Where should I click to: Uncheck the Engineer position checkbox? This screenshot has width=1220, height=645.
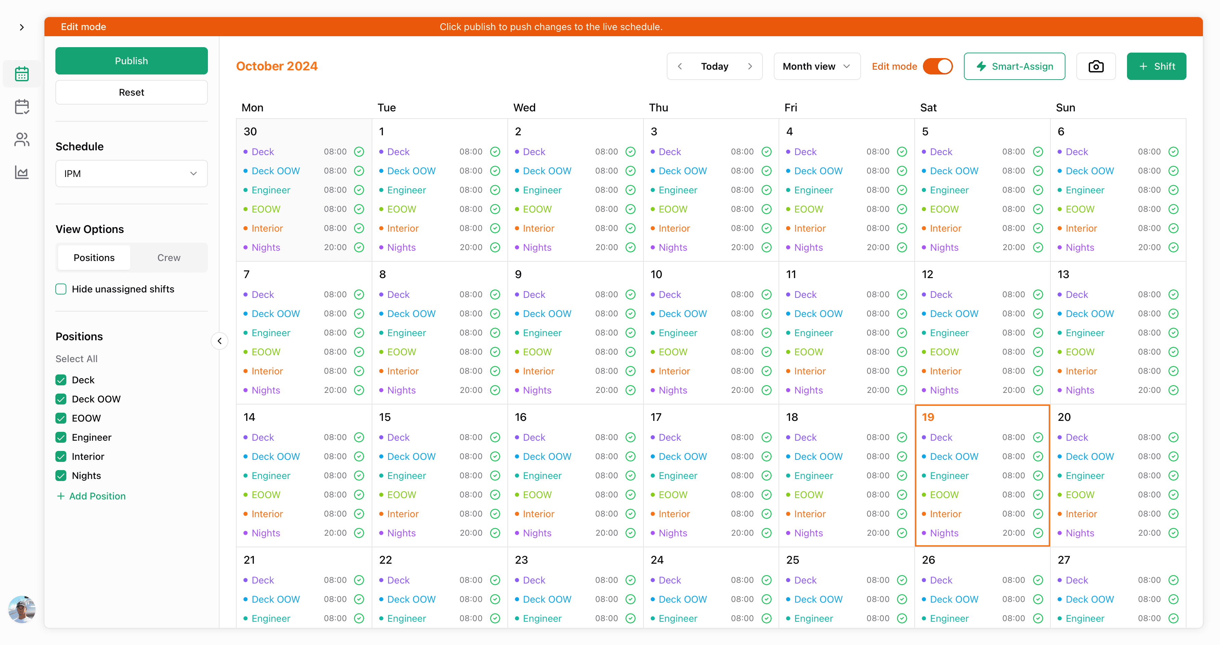(61, 437)
